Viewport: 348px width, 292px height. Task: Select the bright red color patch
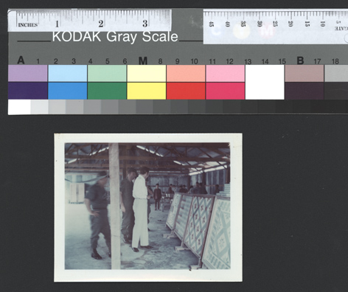point(186,91)
